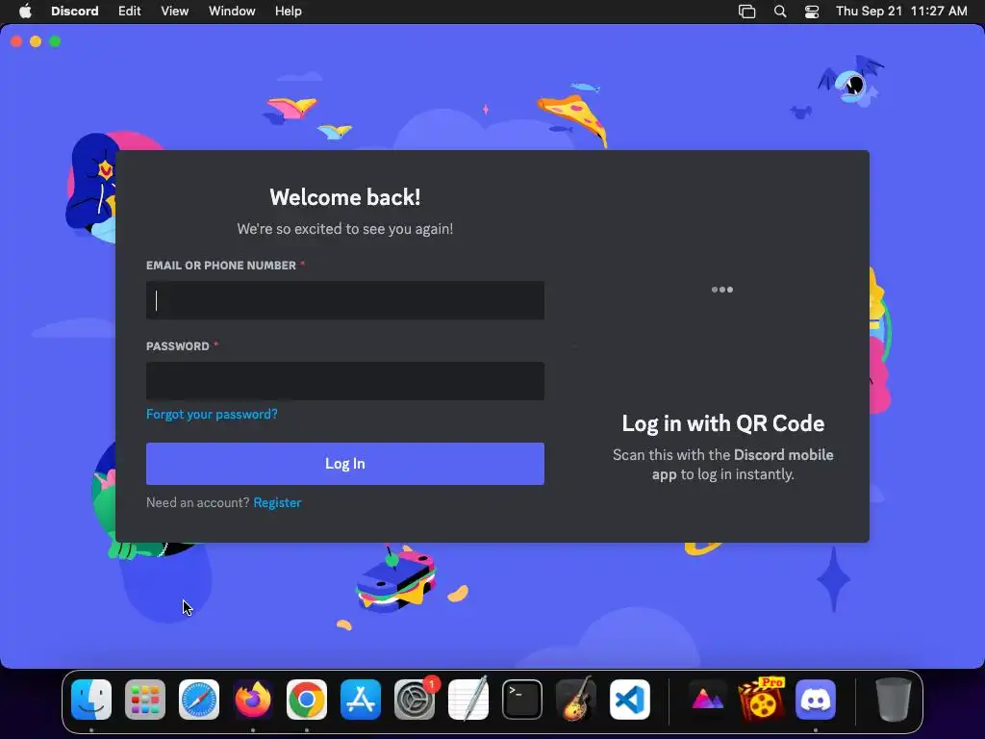Click the 'Log in with QR Code' heading

pos(723,423)
